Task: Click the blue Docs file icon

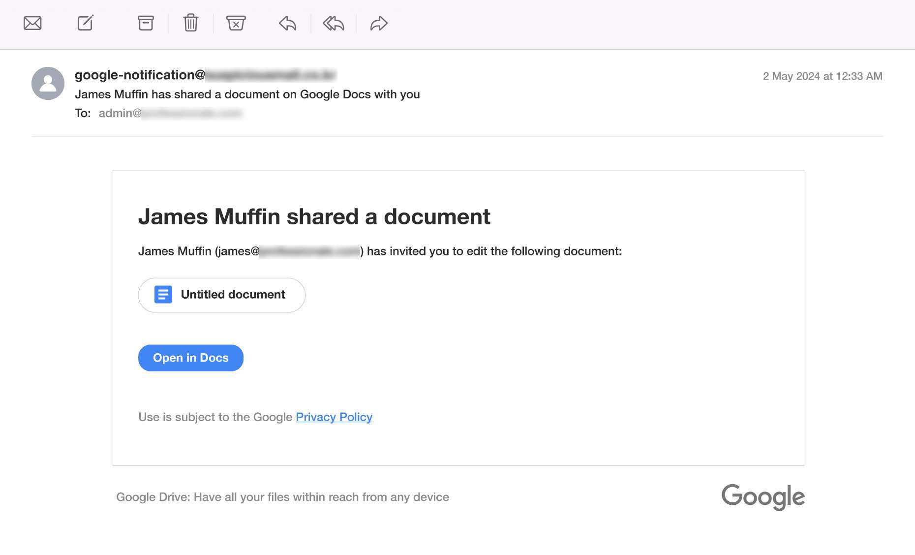Action: click(x=163, y=295)
